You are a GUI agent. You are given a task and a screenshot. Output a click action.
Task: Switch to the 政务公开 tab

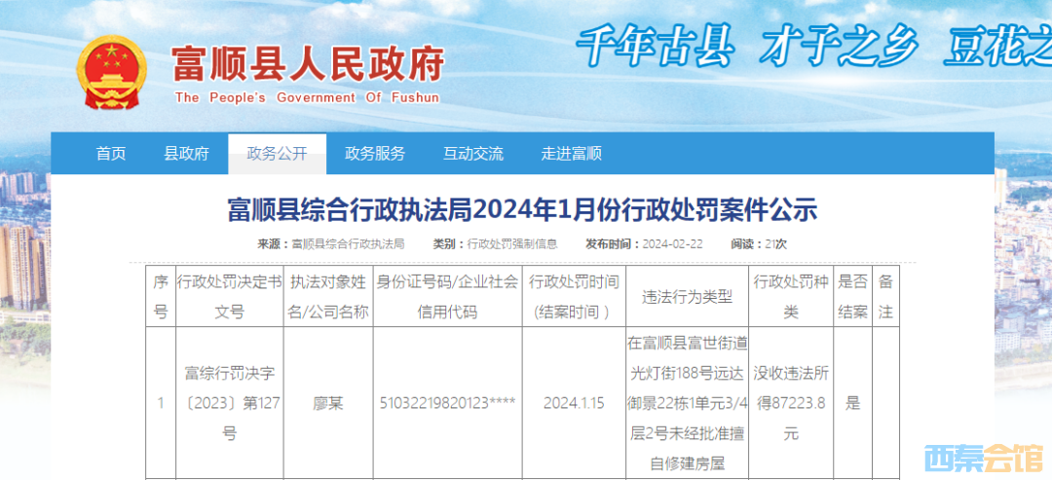277,153
